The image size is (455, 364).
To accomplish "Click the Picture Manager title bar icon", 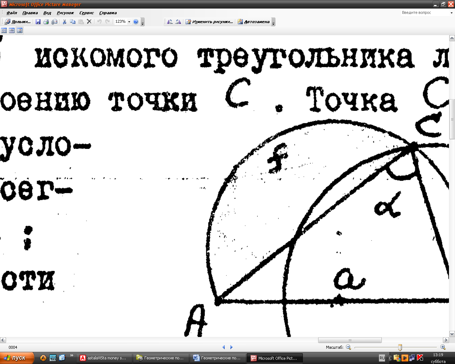I will pos(4,4).
